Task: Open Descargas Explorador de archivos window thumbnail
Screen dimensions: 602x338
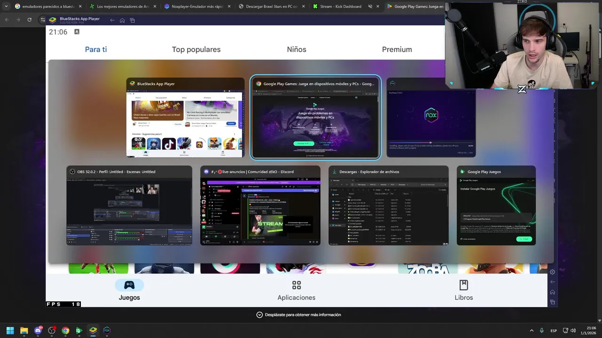Action: coord(388,205)
